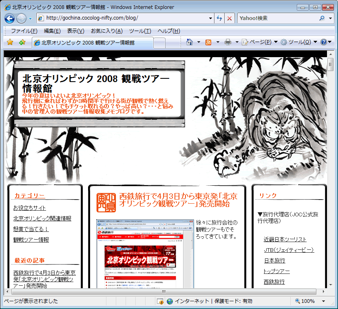Click the Print icon in toolbar
This screenshot has width=338, height=309.
tap(228, 42)
